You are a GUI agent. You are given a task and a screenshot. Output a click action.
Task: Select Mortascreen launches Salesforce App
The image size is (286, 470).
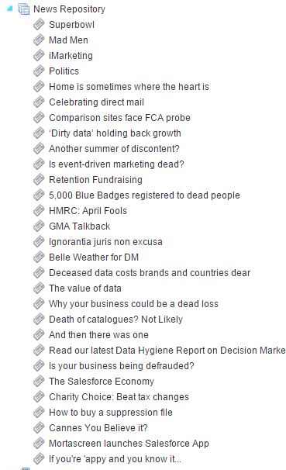click(x=129, y=444)
